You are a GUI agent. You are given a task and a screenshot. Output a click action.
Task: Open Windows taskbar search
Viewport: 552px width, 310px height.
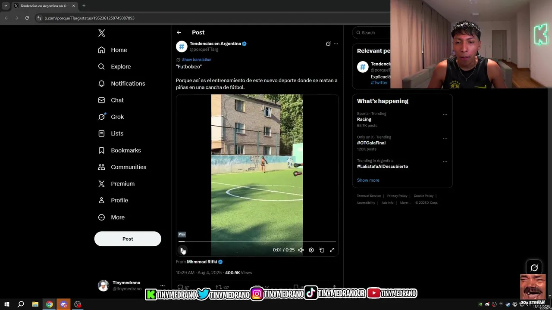point(20,304)
